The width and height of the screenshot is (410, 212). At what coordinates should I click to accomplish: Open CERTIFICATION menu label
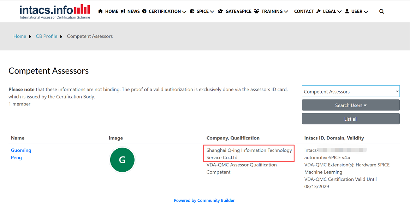pyautogui.click(x=165, y=11)
